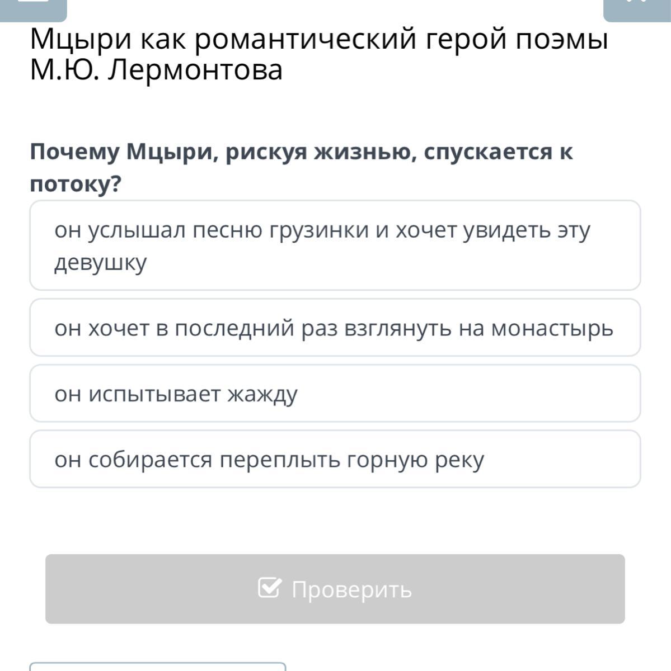Click "Проверить" label text in gray button
671x671 pixels.
(x=352, y=589)
